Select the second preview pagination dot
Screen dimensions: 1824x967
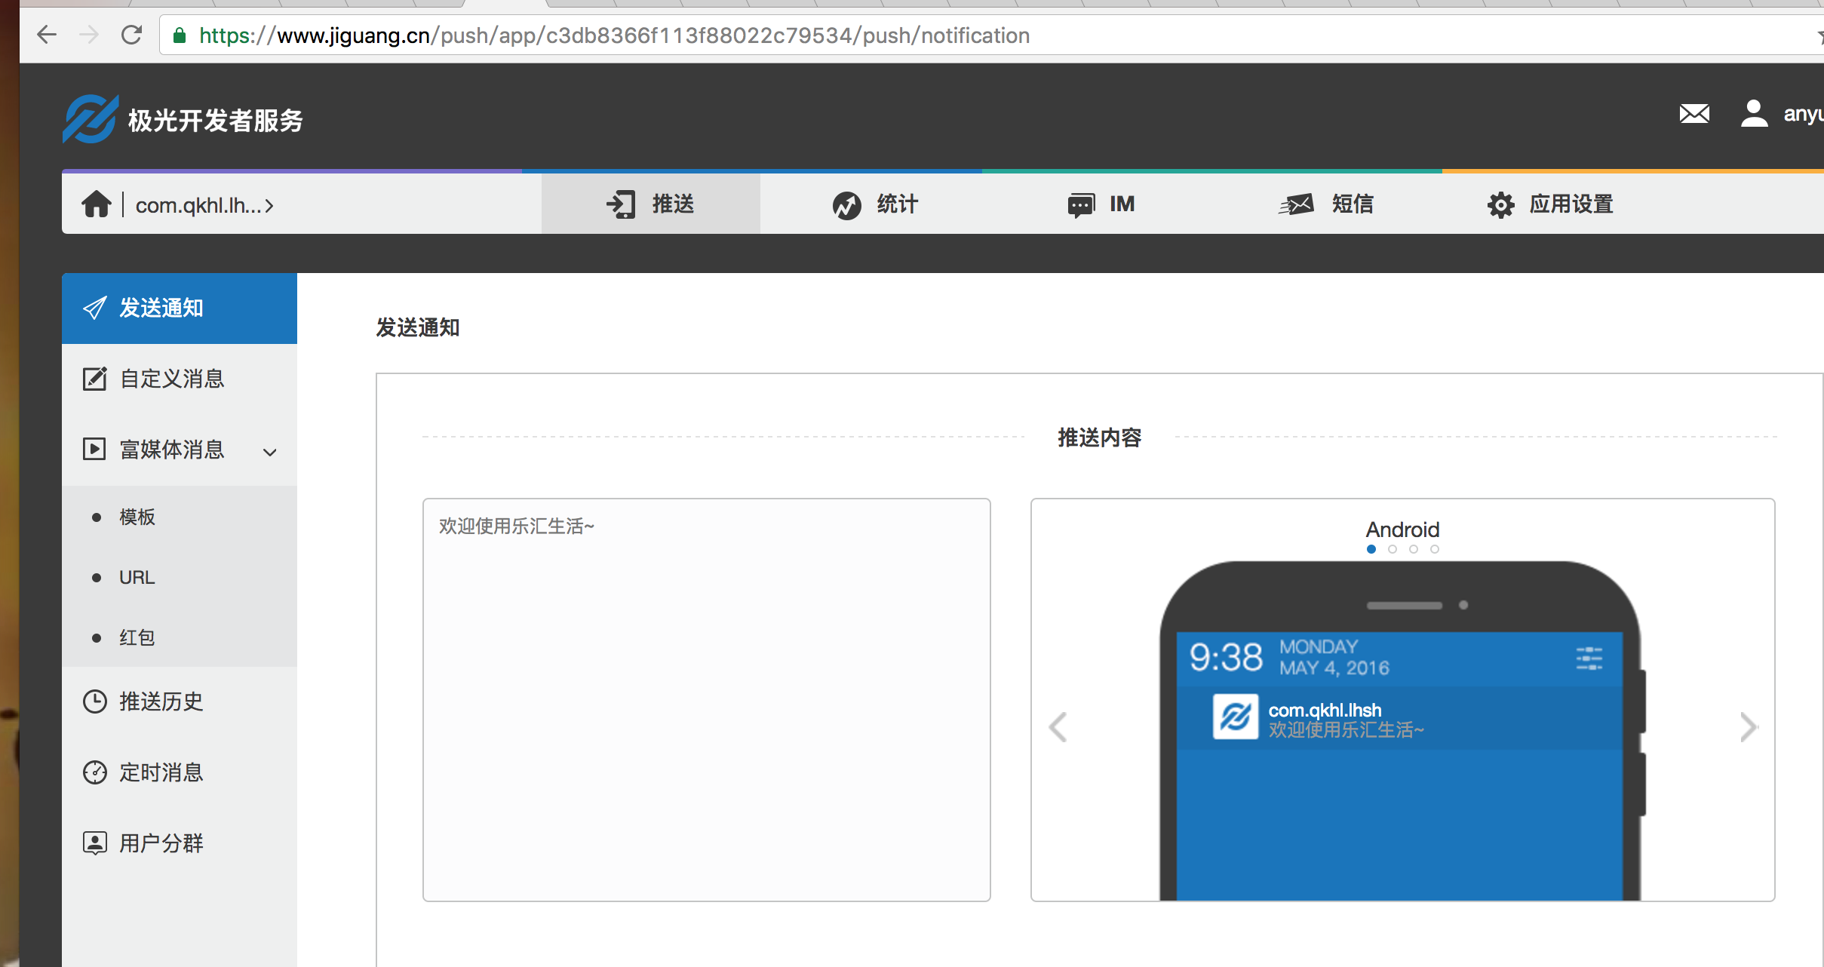1393,549
